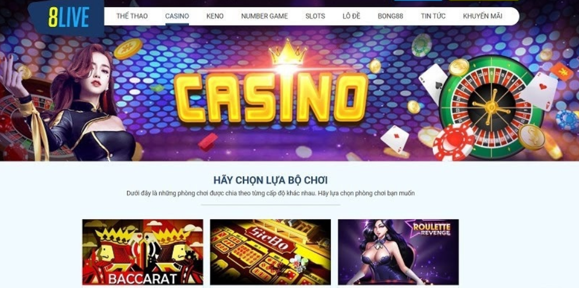Go to the KENO section
The width and height of the screenshot is (579, 288).
click(215, 16)
